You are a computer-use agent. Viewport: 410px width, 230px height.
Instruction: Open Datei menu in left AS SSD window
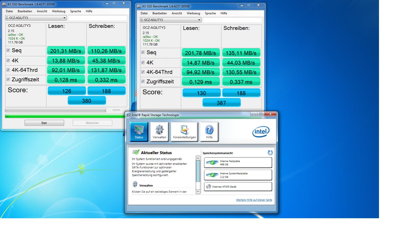(9, 11)
